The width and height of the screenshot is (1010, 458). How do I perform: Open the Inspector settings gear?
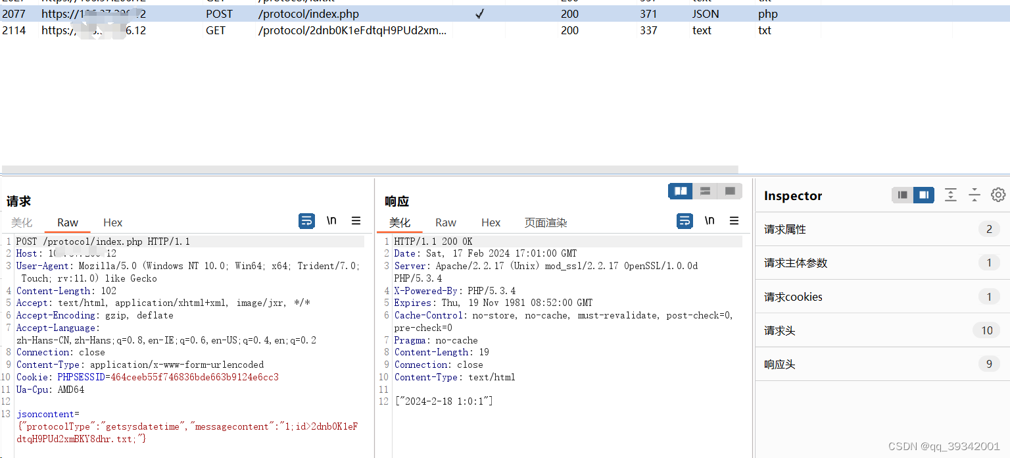point(998,195)
